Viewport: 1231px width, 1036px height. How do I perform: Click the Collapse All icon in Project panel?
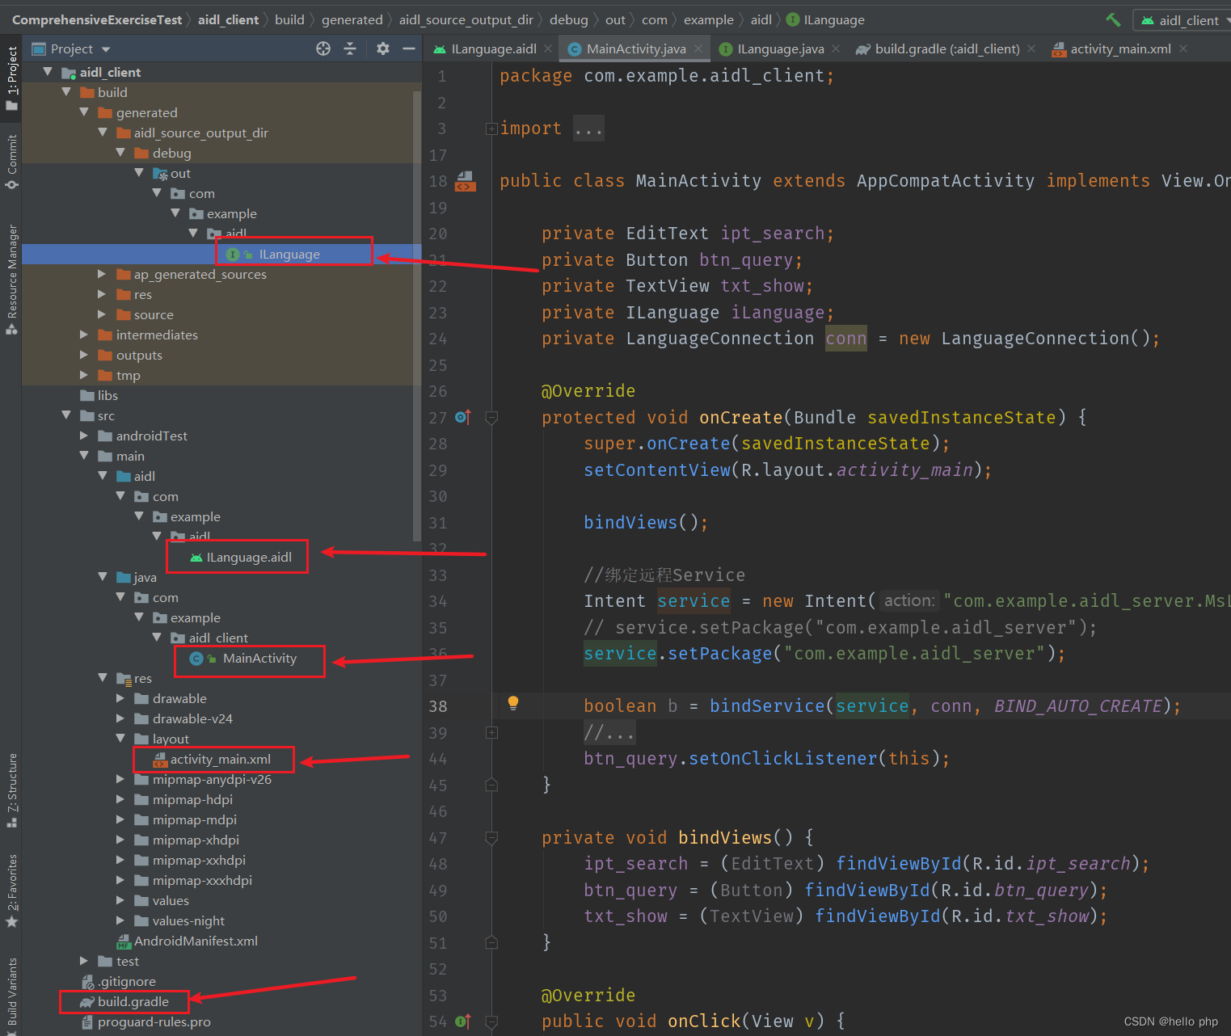350,48
